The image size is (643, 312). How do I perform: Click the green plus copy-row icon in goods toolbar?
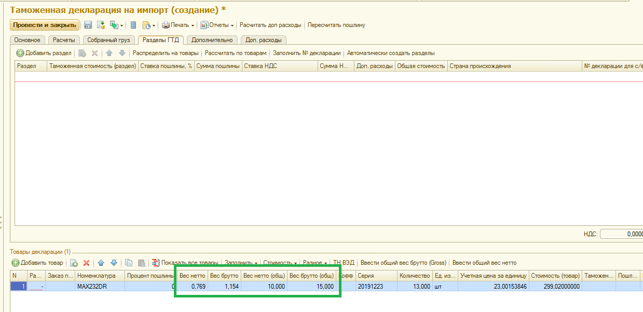[74, 263]
